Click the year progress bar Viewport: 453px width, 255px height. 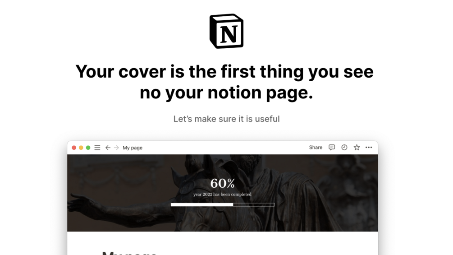click(x=223, y=205)
